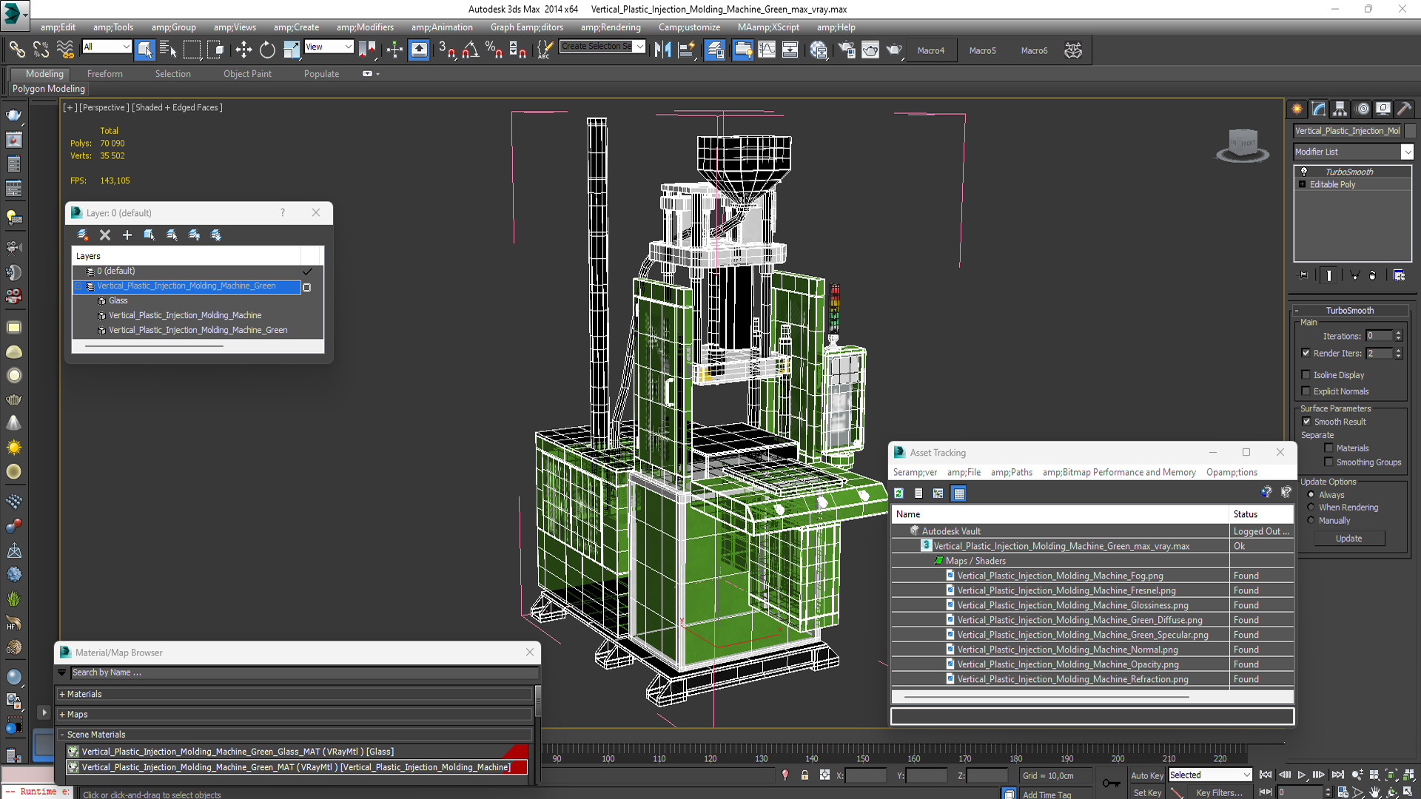
Task: Enable the Render Iters checkbox
Action: (1306, 353)
